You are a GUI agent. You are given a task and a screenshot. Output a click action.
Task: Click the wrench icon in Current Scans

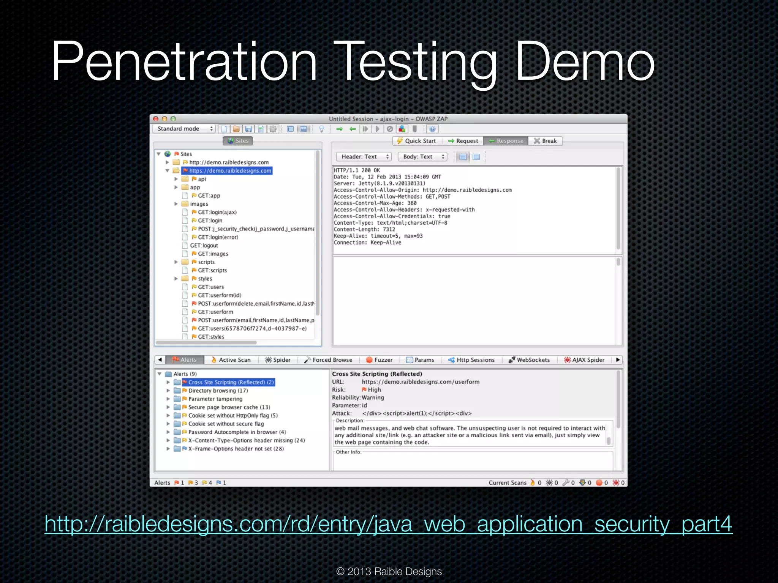click(x=566, y=482)
